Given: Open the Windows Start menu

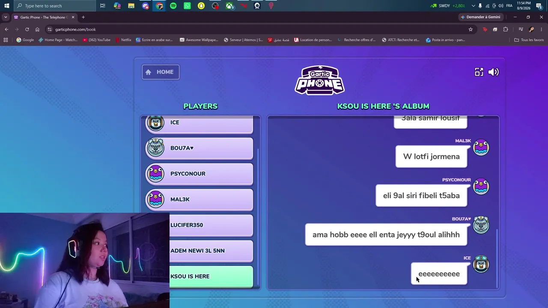Looking at the screenshot, I should click(6, 6).
